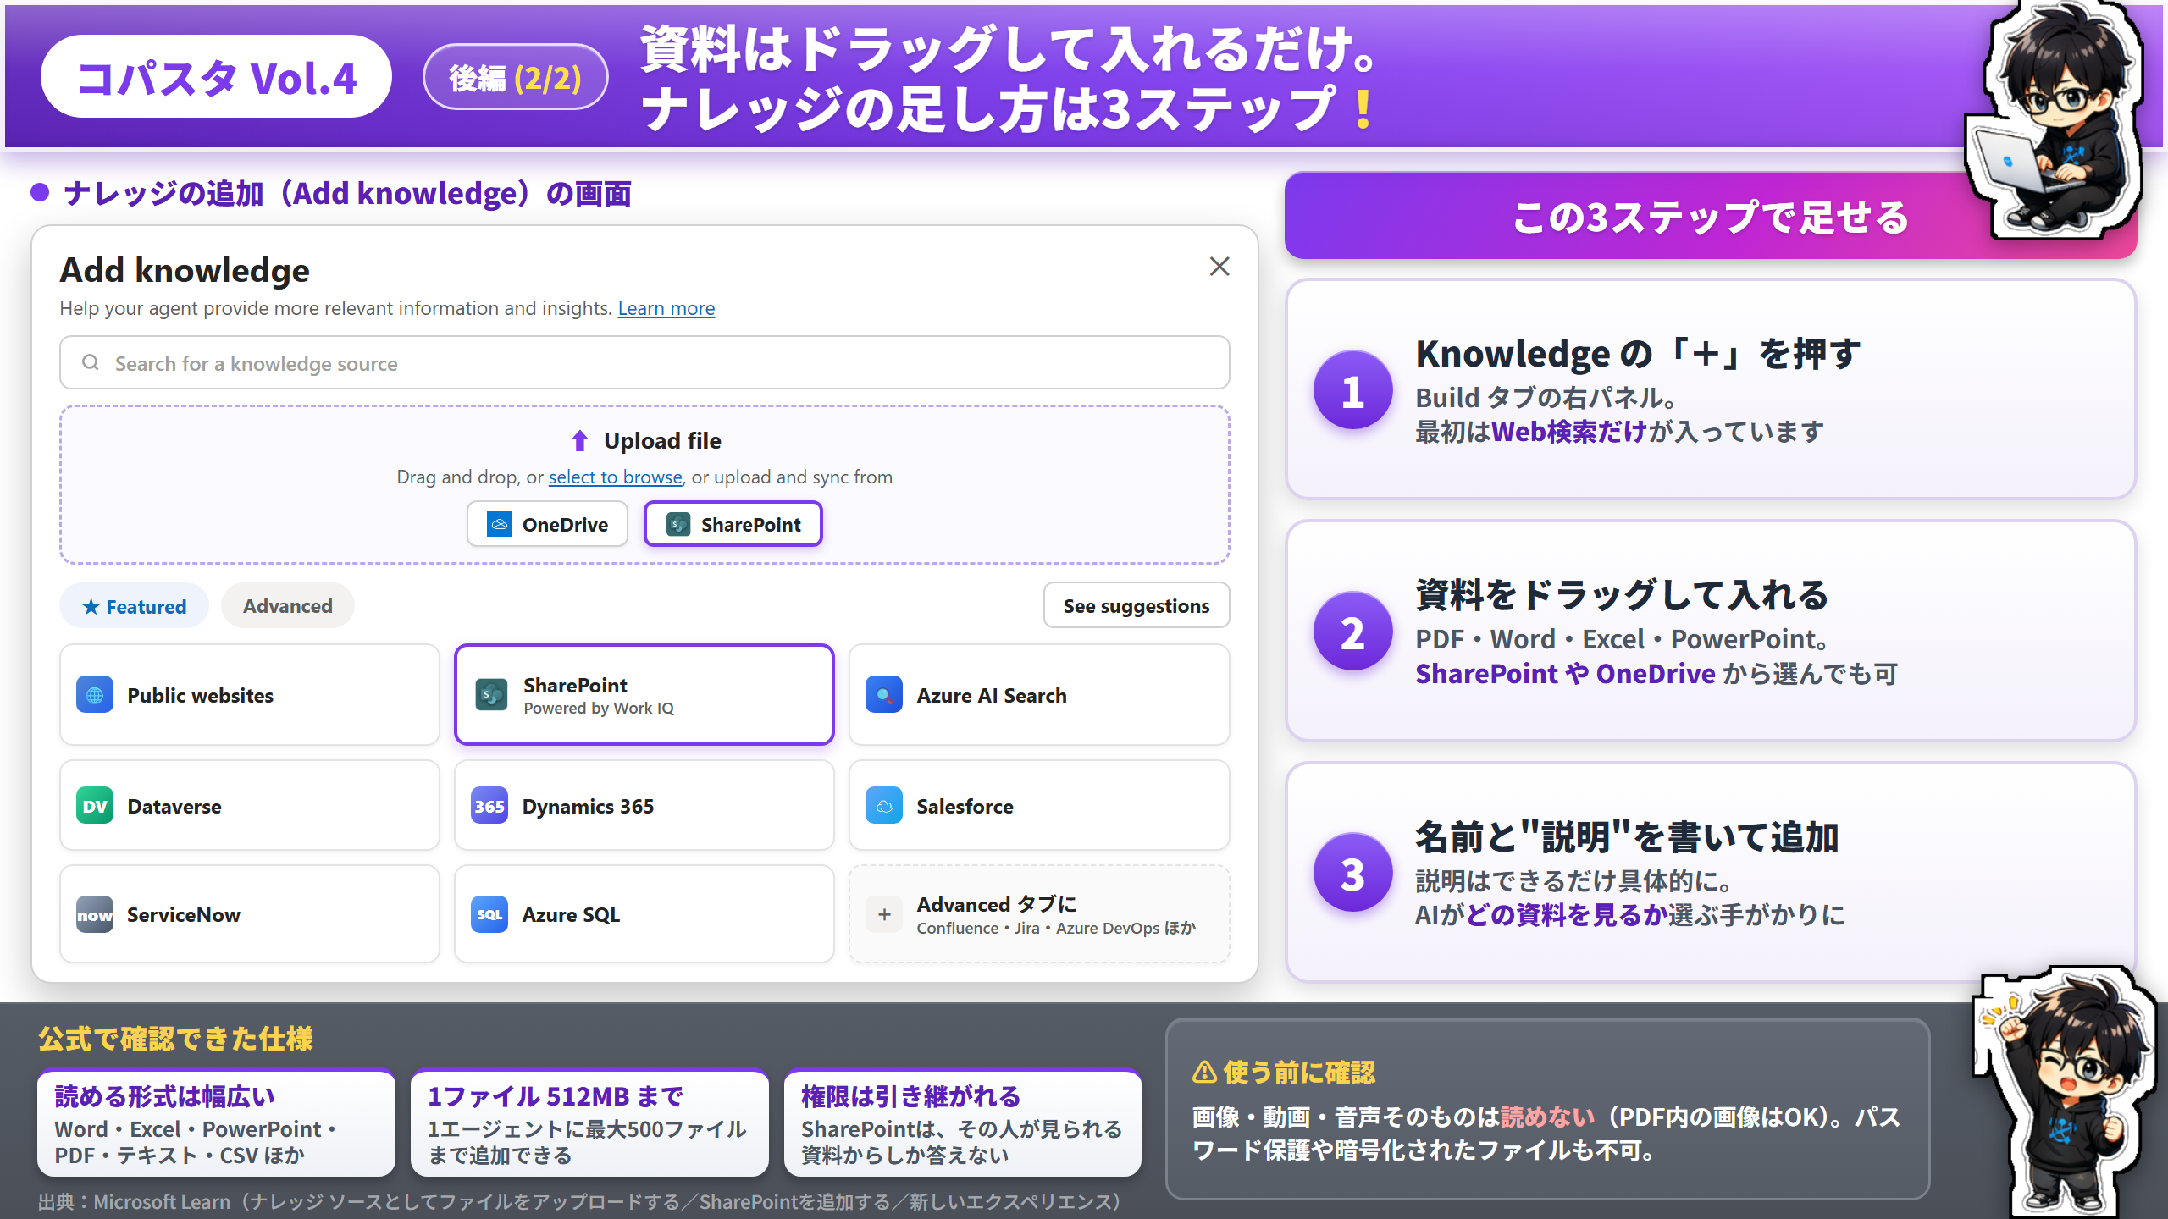
Task: Click the 'Add knowledge' dialog title
Action: coord(185,270)
